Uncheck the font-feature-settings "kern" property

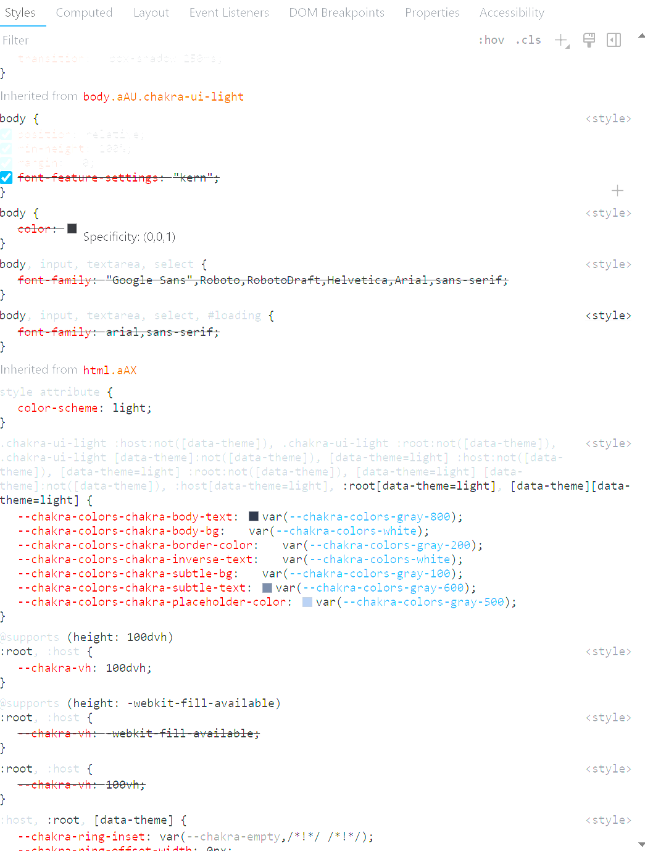pyautogui.click(x=6, y=177)
